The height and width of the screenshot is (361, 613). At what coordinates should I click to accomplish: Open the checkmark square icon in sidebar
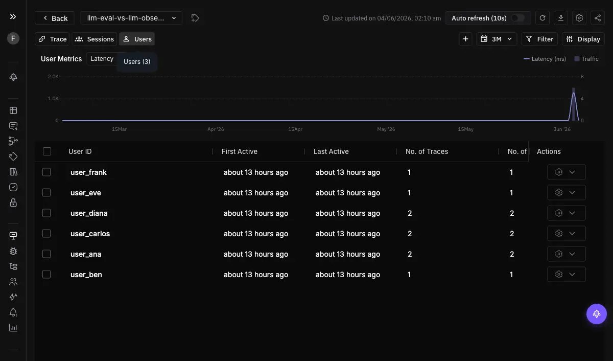pos(13,187)
